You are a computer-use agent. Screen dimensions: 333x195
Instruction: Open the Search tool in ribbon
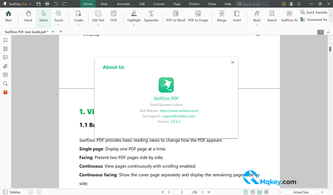click(272, 17)
